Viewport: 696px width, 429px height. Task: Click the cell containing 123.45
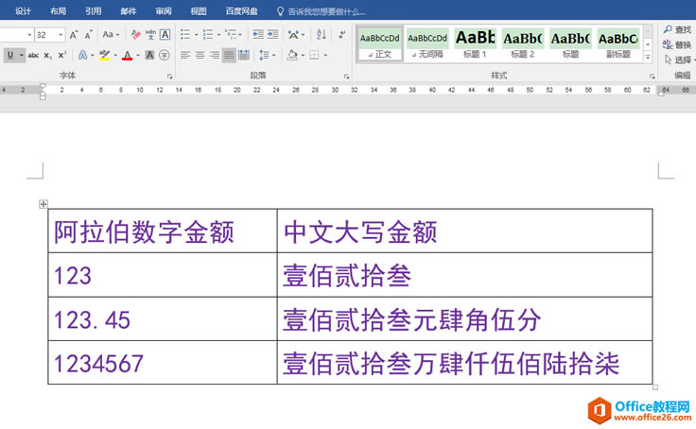coord(163,319)
